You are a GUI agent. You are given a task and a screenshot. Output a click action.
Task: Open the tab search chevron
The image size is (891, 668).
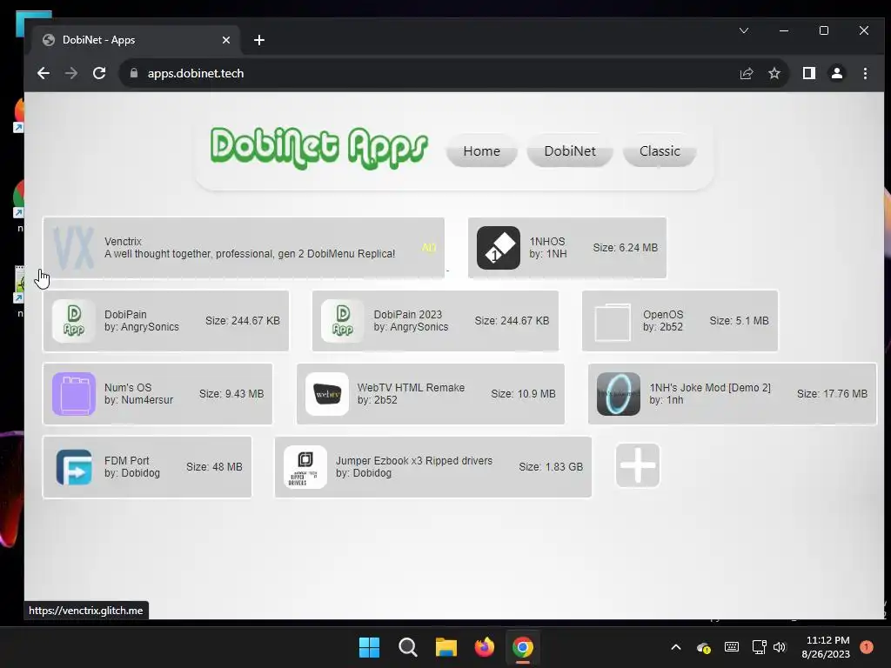pos(744,30)
